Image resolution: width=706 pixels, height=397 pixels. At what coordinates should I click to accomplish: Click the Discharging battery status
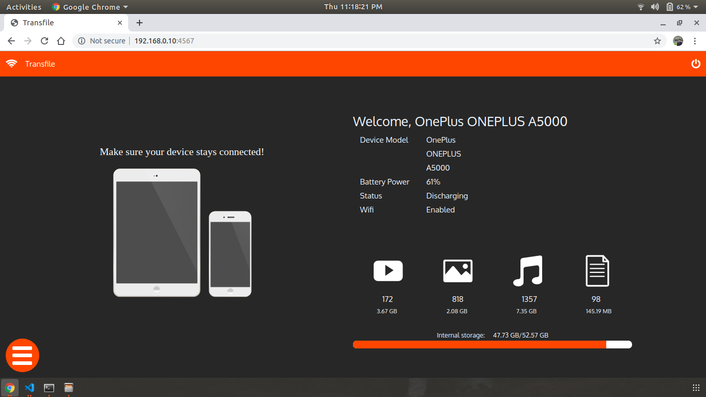(447, 195)
